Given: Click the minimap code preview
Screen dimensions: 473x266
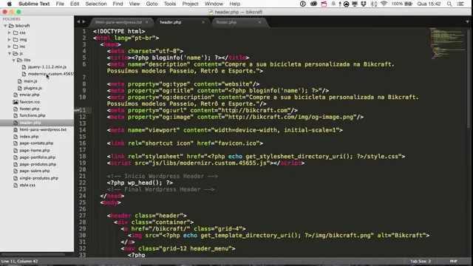Looking at the screenshot, I should pyautogui.click(x=448, y=43).
